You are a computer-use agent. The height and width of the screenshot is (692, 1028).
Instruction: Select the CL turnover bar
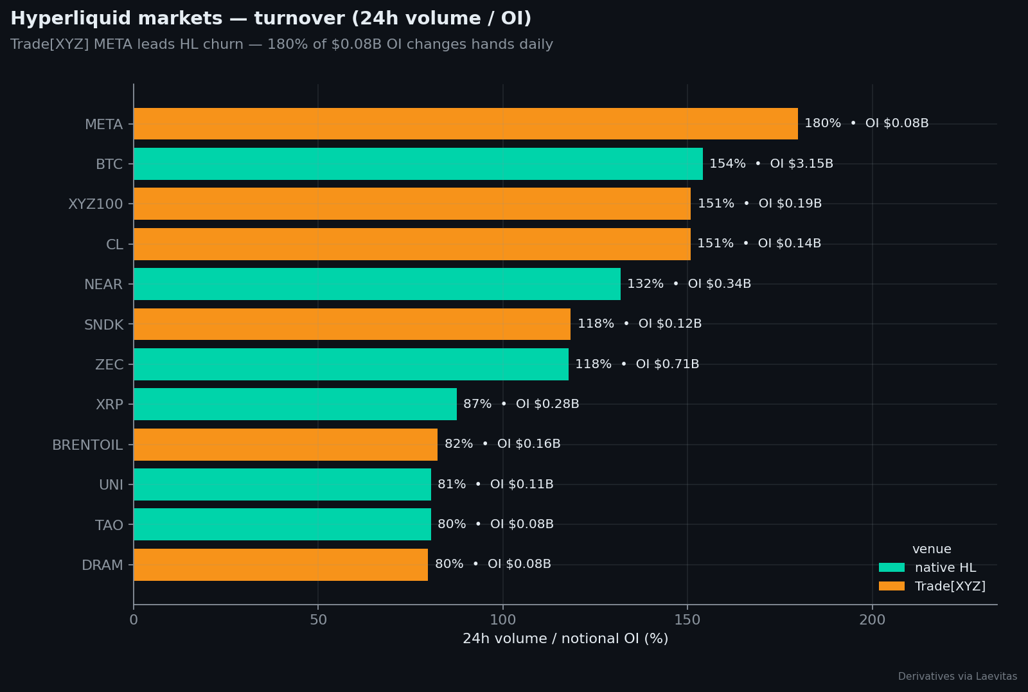point(412,244)
